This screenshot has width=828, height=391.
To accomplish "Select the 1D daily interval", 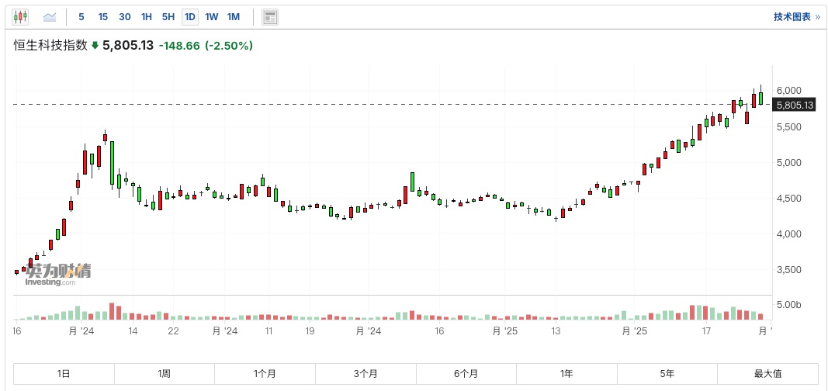I will 190,16.
